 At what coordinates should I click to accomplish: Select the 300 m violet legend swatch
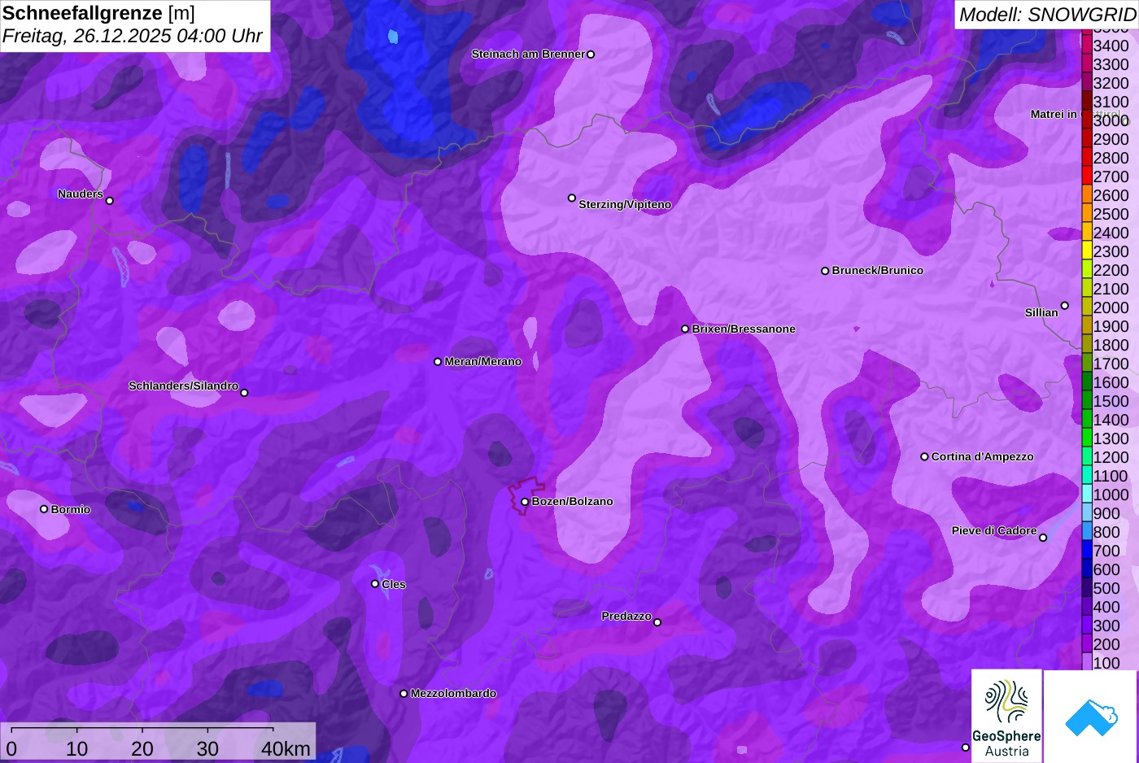click(1087, 625)
